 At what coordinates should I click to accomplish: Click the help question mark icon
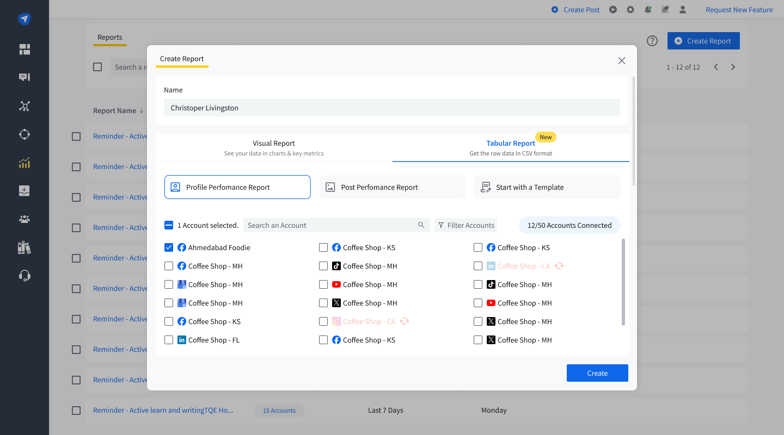pyautogui.click(x=652, y=41)
